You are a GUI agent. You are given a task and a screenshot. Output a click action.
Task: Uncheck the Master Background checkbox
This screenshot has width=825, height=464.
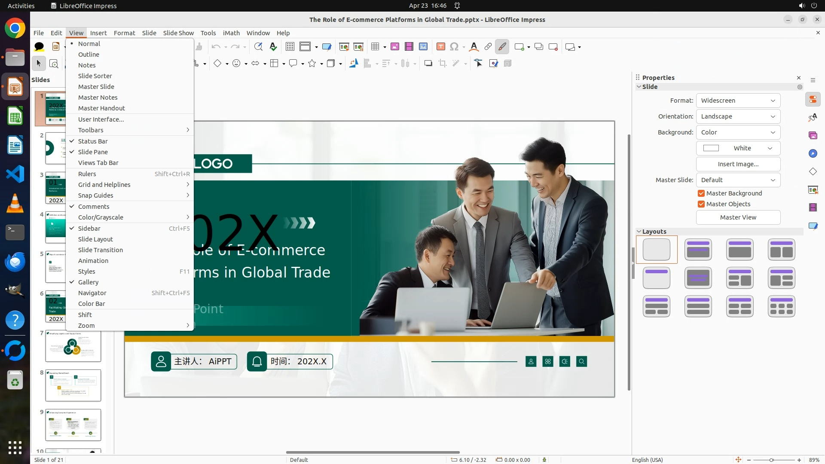[x=701, y=193]
